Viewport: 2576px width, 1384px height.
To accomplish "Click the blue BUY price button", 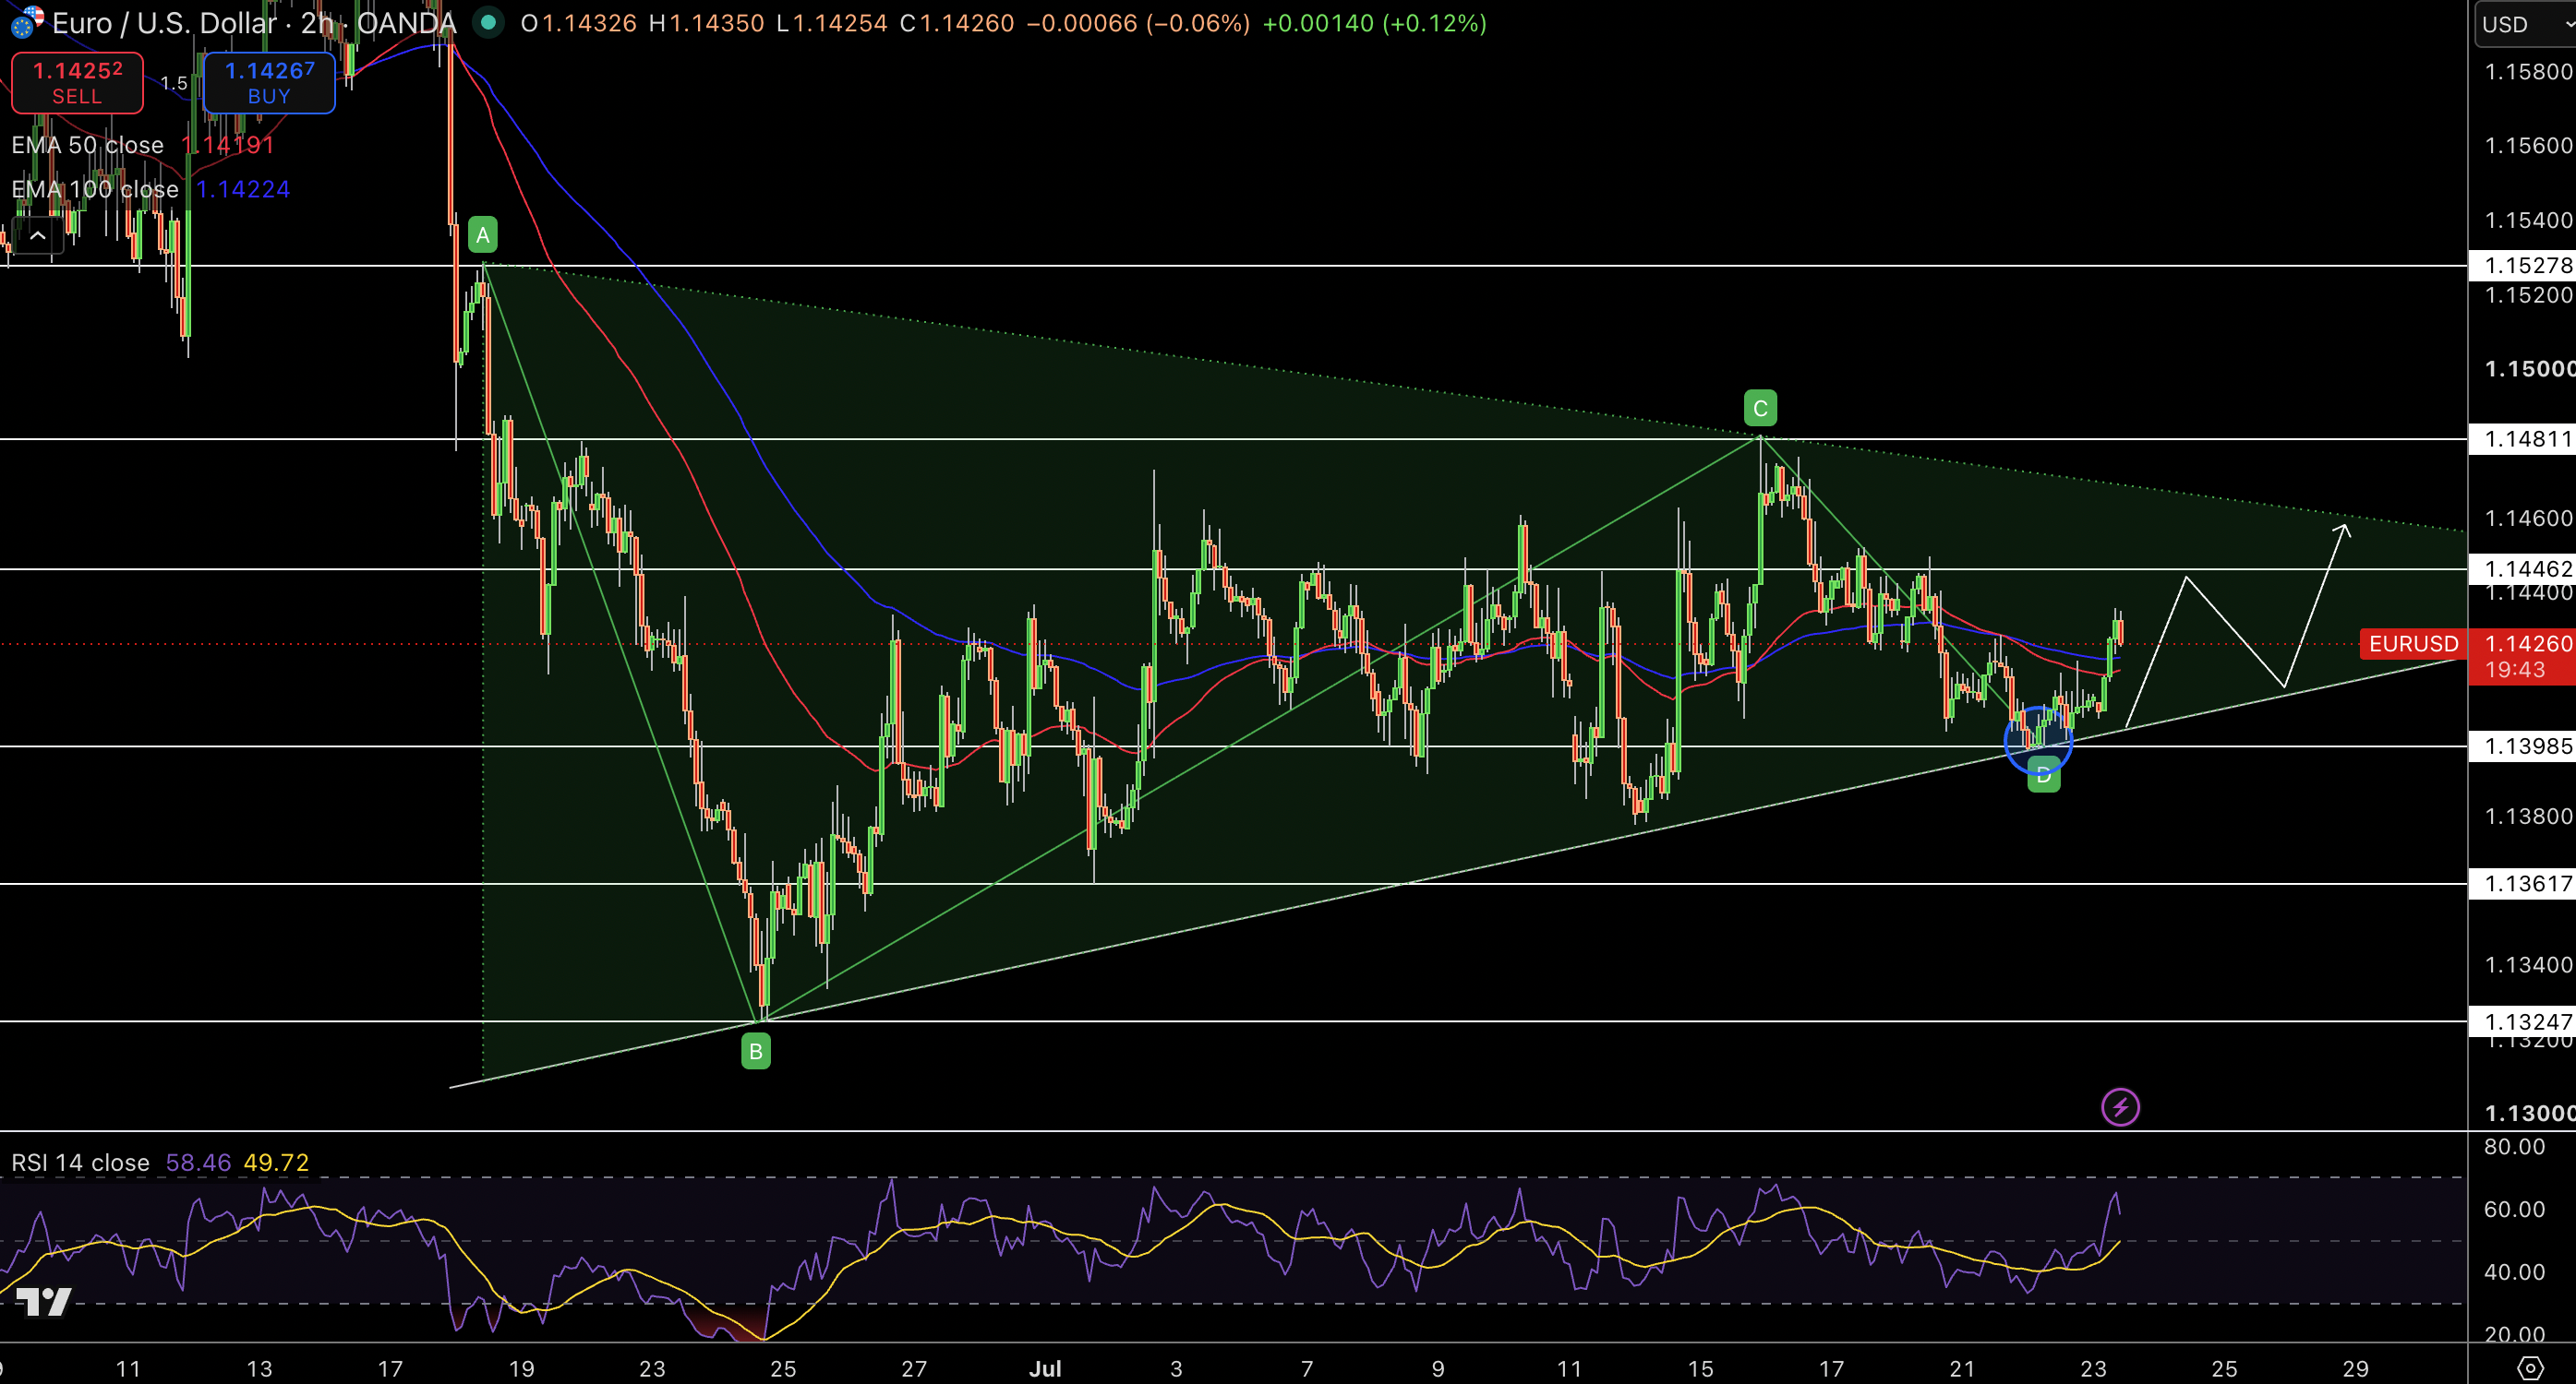I will (x=269, y=83).
